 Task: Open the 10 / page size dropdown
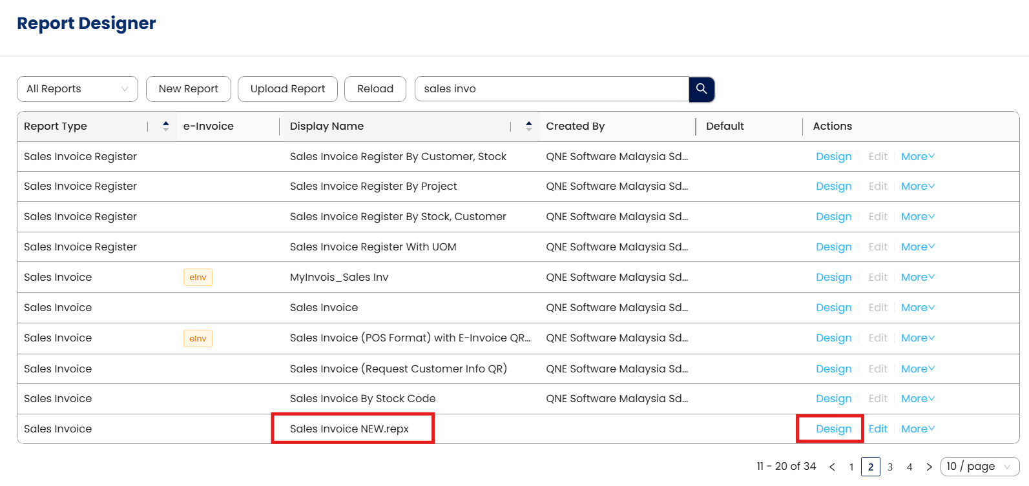(x=979, y=467)
